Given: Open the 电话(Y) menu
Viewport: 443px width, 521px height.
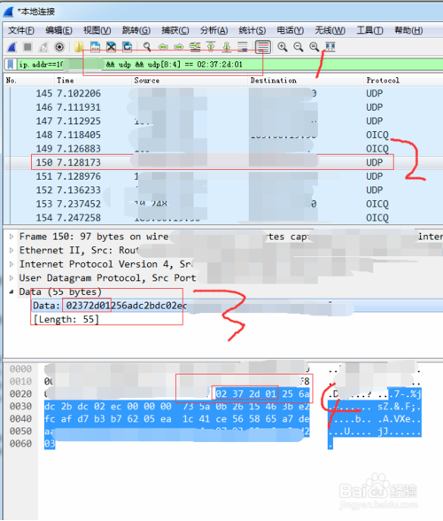Looking at the screenshot, I should click(x=290, y=30).
